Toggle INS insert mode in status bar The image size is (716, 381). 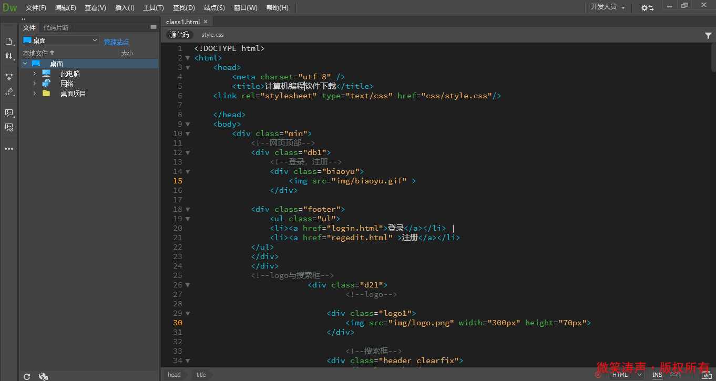click(657, 375)
